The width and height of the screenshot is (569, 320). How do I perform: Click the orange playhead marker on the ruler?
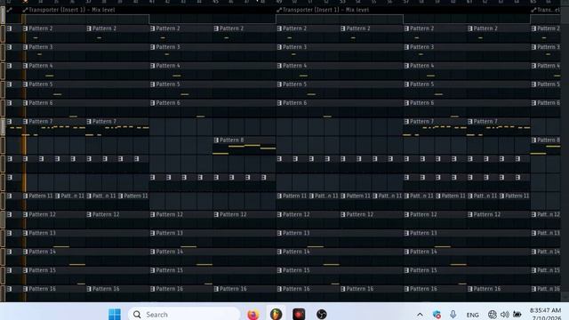click(25, 2)
